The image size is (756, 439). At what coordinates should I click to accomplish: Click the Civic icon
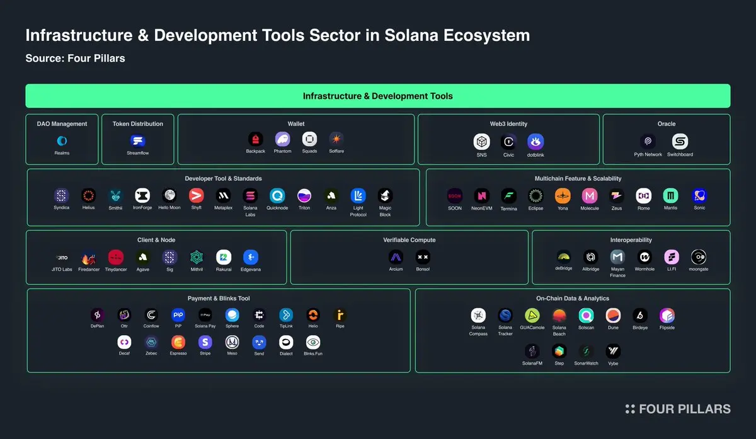508,142
